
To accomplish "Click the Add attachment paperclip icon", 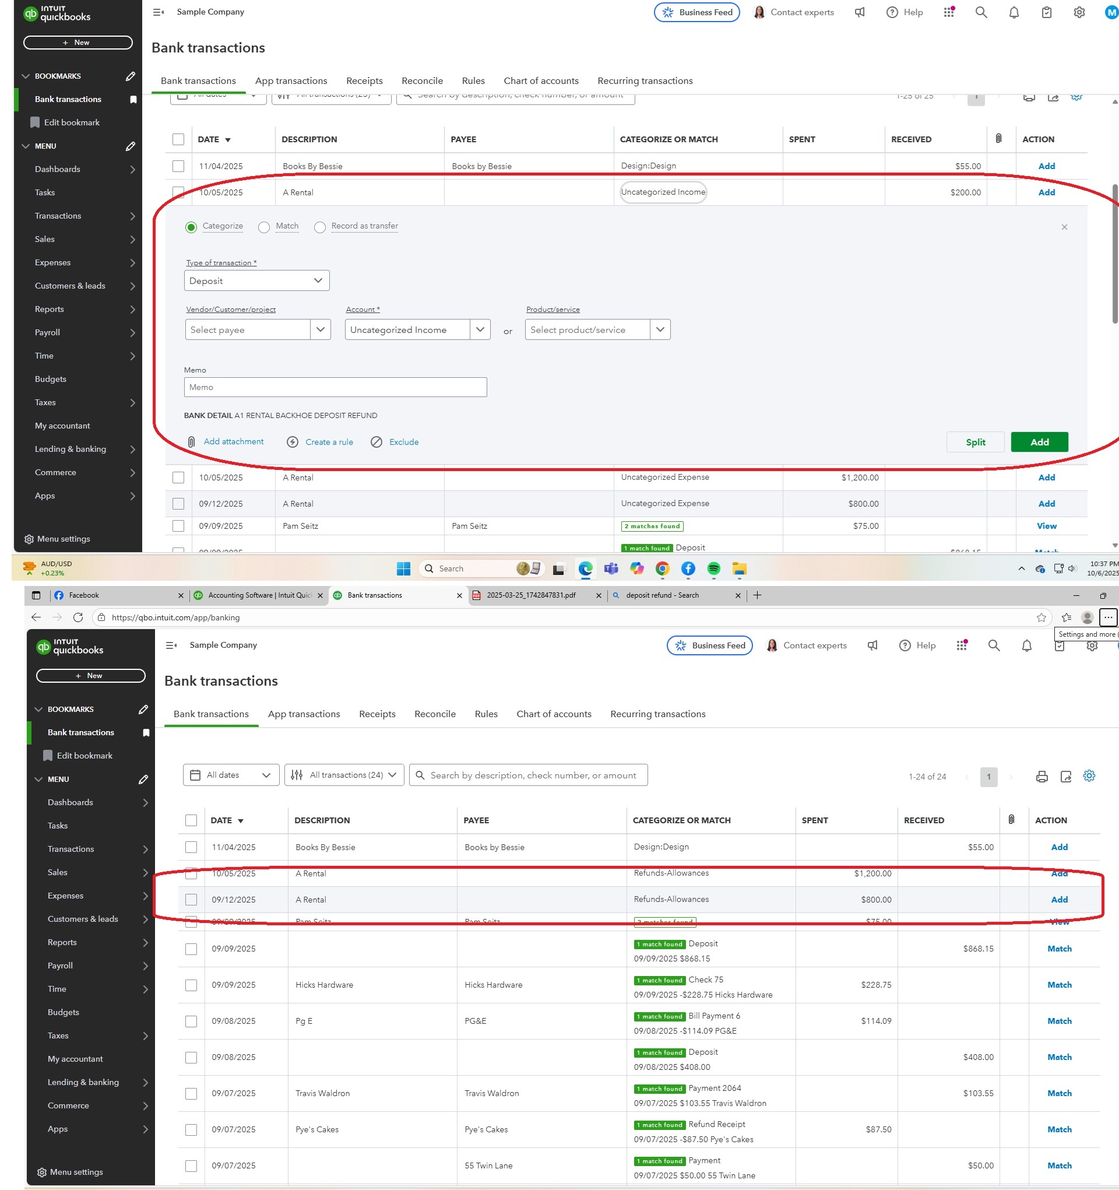I will pos(192,442).
